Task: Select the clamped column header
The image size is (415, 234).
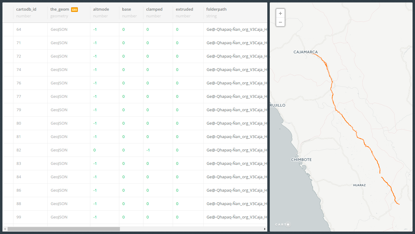Action: pos(154,9)
